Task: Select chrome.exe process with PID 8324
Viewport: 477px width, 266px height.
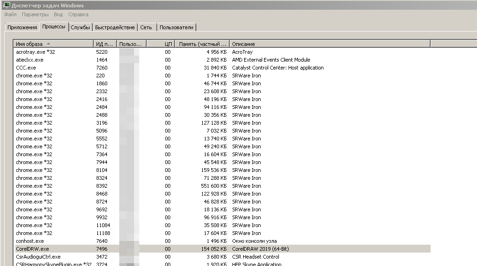Action: pos(223,178)
